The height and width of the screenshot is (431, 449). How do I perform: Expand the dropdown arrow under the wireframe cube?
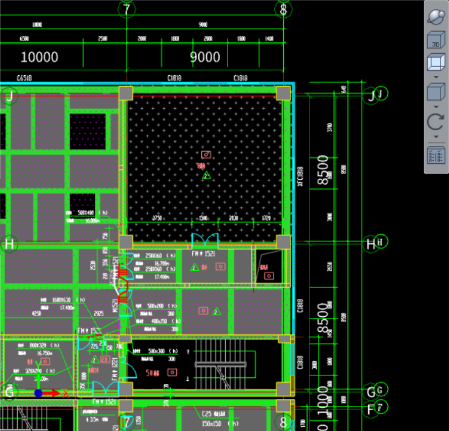(x=436, y=77)
